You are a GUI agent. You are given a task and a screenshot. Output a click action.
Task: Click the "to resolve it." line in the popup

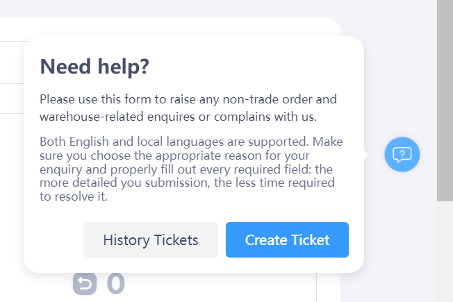pos(72,196)
